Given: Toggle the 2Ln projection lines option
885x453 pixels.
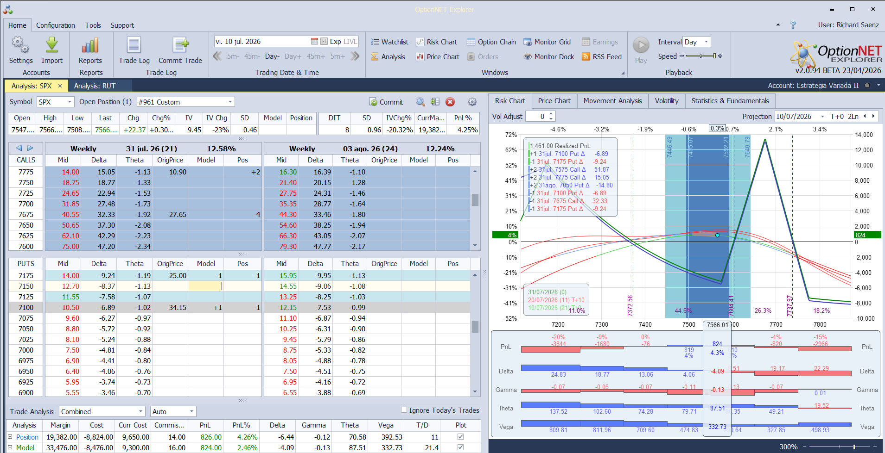Looking at the screenshot, I should coord(853,117).
